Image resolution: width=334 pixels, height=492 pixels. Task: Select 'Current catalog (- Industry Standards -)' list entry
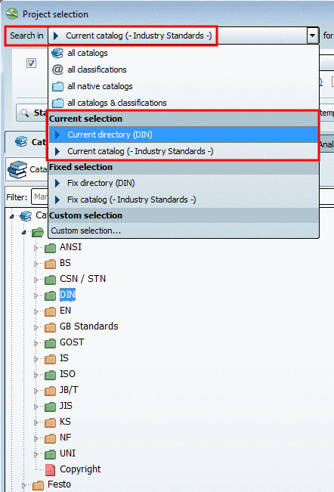pyautogui.click(x=184, y=151)
